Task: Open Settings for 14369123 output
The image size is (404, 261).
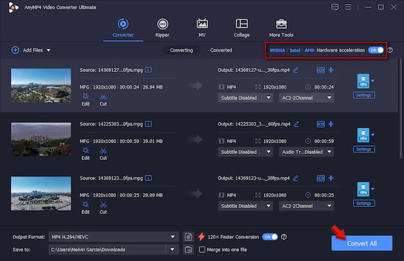Action: click(x=364, y=203)
